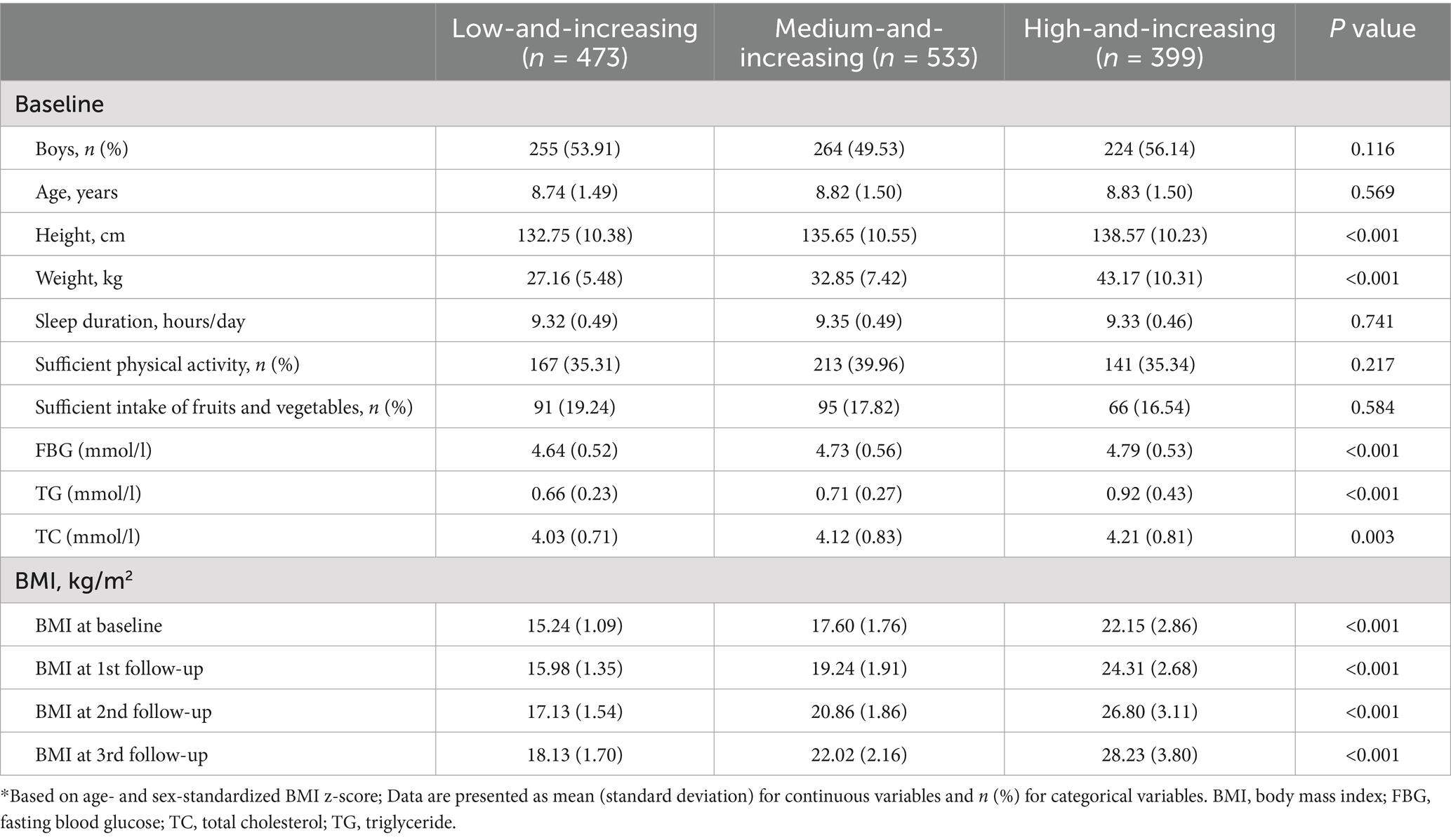Click the Age, years row label
Screen dimensions: 1451x838
click(77, 192)
